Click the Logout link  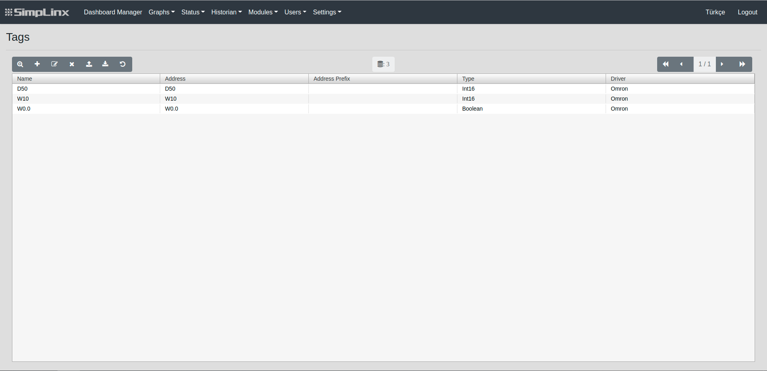[x=747, y=12]
